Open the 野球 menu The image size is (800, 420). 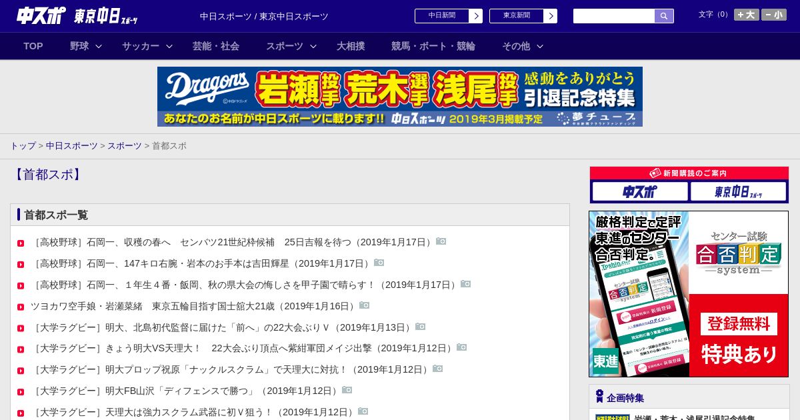79,46
